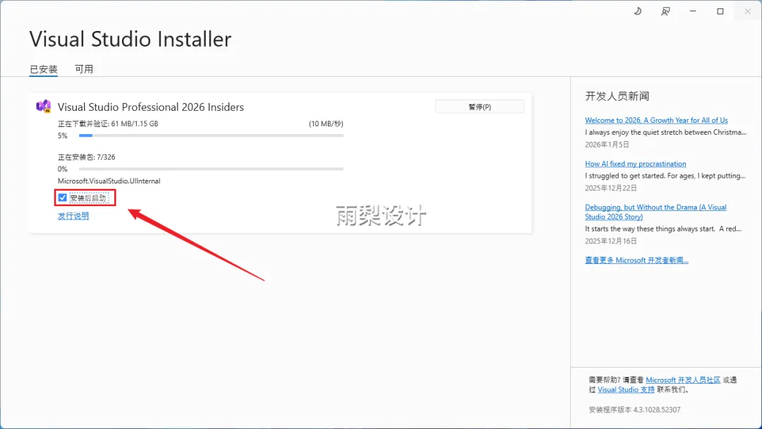This screenshot has width=762, height=429.
Task: Click the '(10 MB/秒)' download speed text
Action: coord(326,124)
